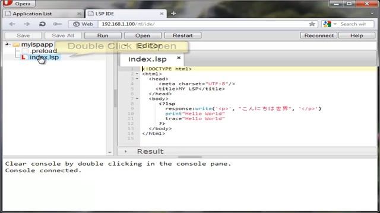
Task: Open the search engine dropdown arrow
Action: (335, 24)
